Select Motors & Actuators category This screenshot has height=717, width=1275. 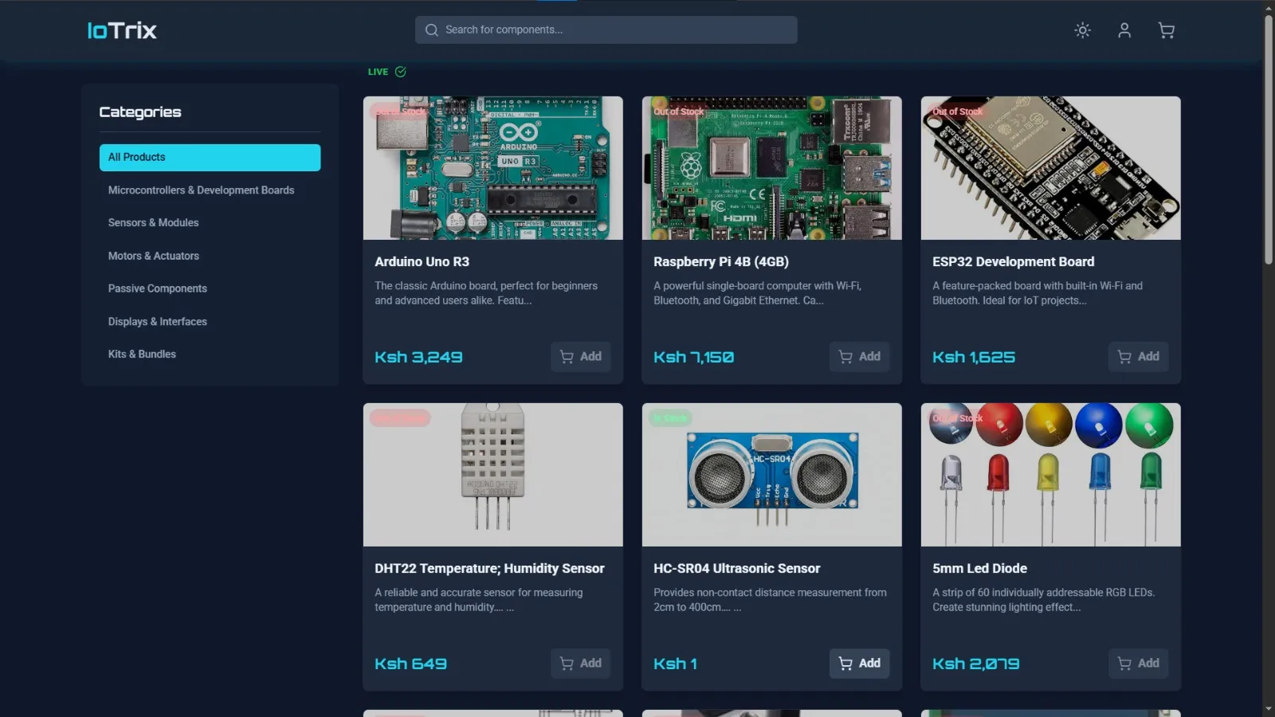(210, 256)
